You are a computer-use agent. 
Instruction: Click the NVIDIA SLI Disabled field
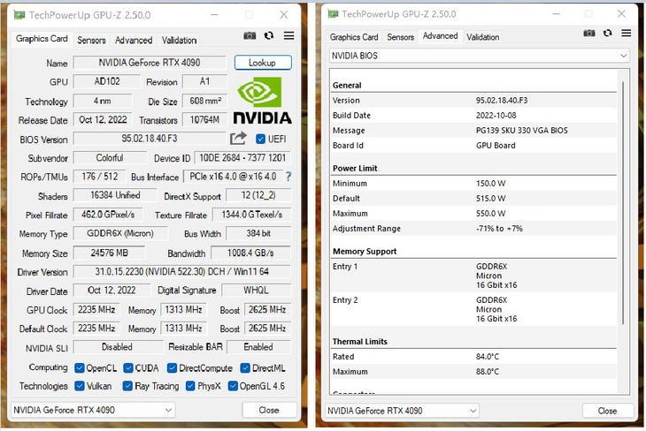(118, 347)
